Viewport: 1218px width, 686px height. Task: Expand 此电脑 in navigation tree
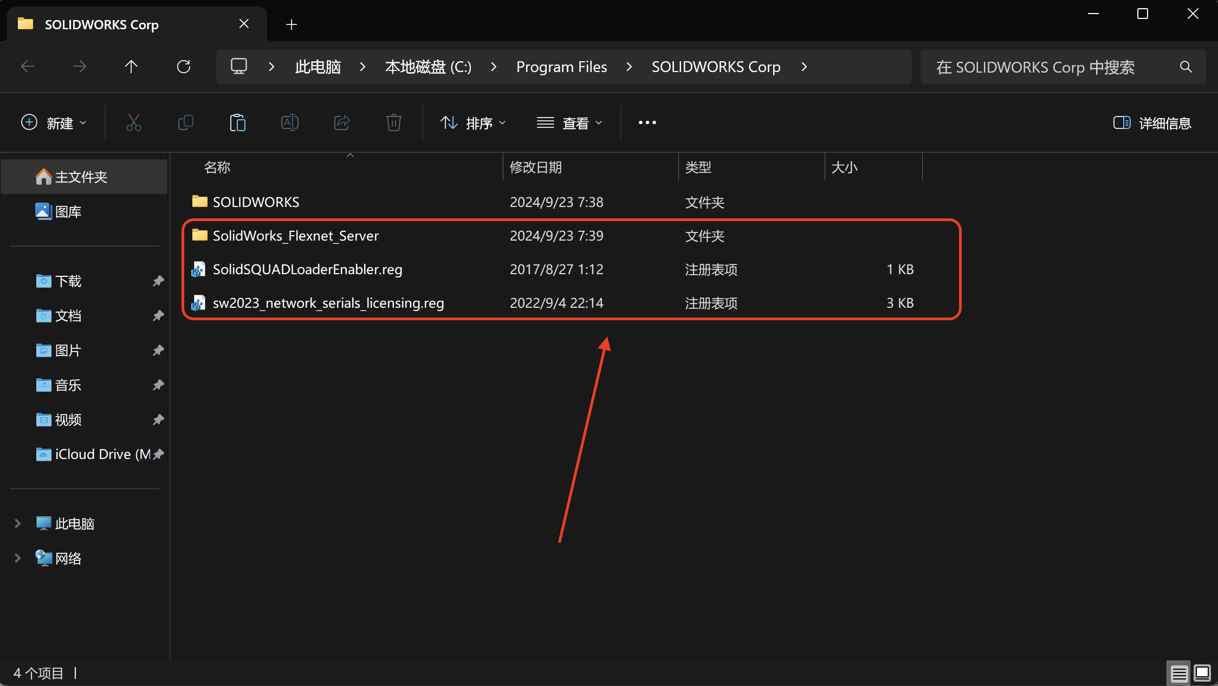[17, 523]
